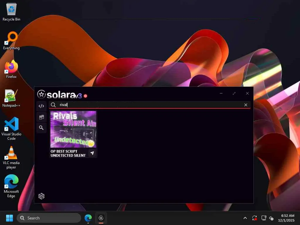Select the Everything desktop shortcut

[x=11, y=40]
